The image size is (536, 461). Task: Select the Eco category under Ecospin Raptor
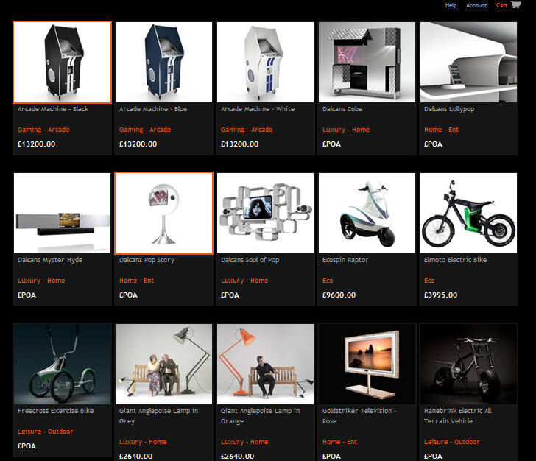coord(328,281)
